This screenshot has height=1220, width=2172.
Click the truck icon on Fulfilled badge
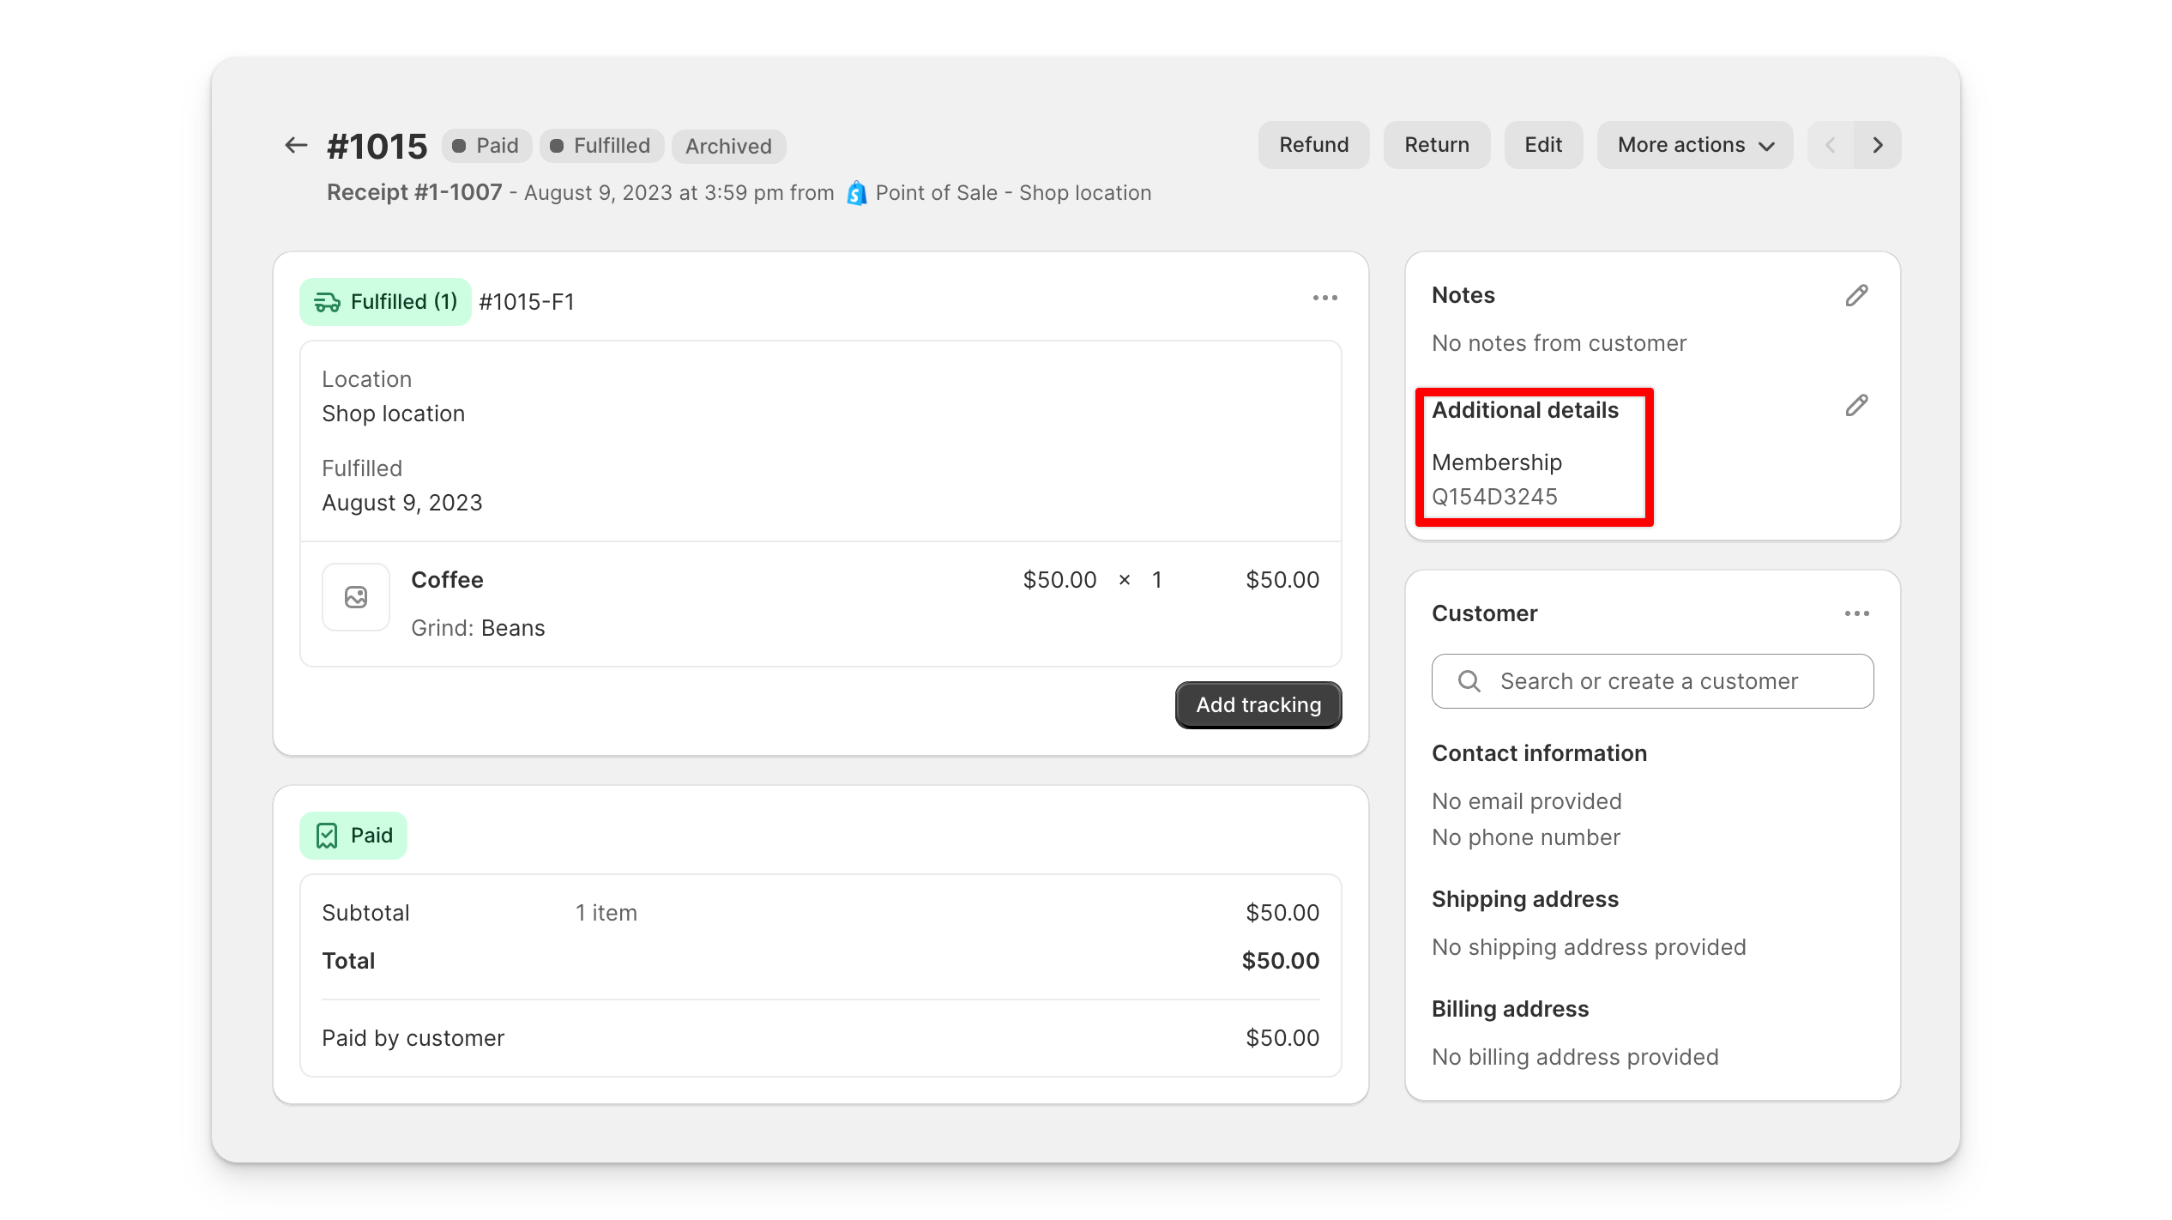[328, 301]
